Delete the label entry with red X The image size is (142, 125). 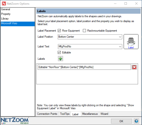point(134,67)
